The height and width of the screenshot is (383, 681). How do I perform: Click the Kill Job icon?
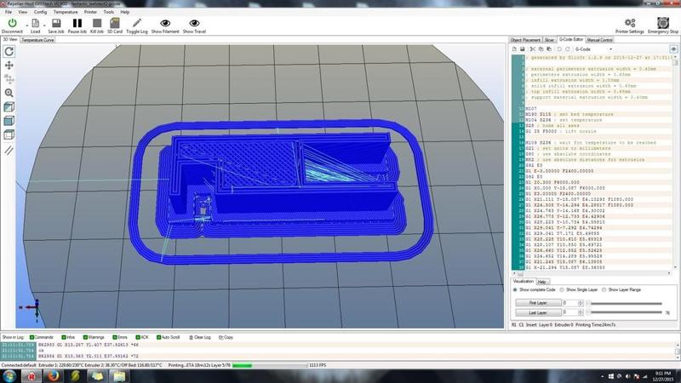point(97,23)
